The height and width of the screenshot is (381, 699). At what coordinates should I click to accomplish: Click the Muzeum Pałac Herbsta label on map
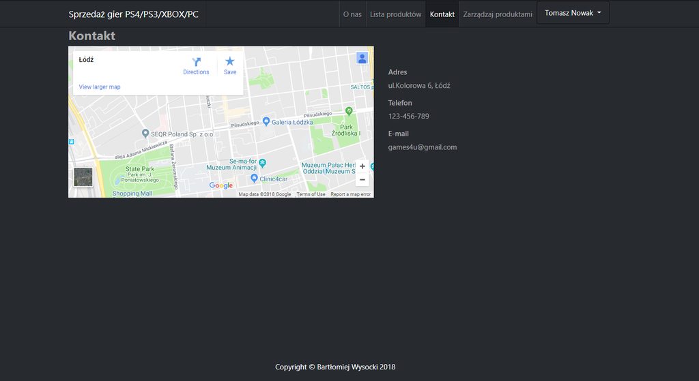pyautogui.click(x=328, y=168)
